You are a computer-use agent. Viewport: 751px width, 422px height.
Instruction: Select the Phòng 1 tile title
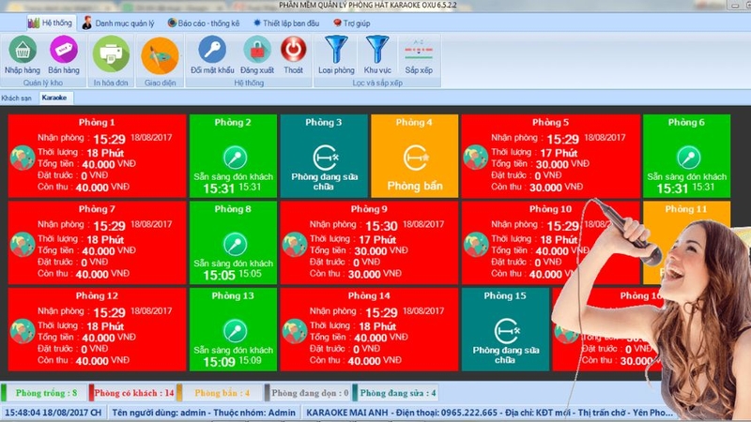(x=97, y=123)
